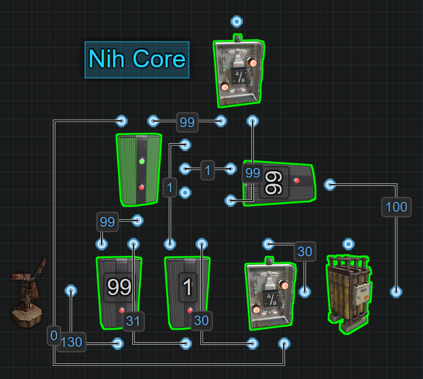Viewport: 423px width, 379px height.
Task: Click port under the upper-right 30 label
Action: (305, 292)
